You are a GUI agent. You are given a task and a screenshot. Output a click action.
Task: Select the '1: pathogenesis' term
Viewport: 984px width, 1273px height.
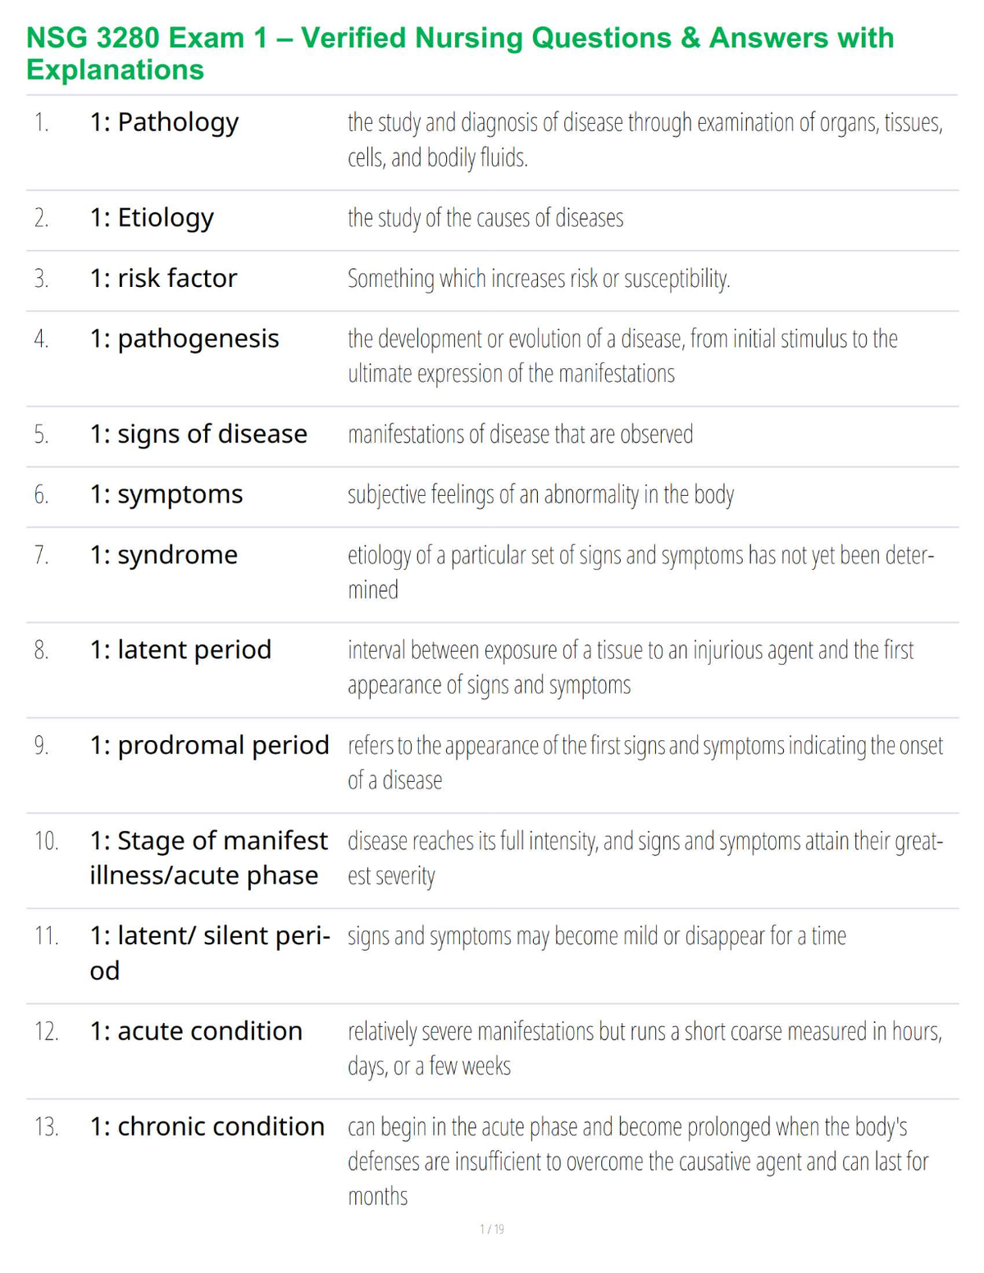(x=184, y=339)
